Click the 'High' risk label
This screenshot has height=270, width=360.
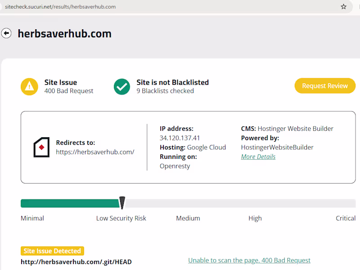(255, 218)
